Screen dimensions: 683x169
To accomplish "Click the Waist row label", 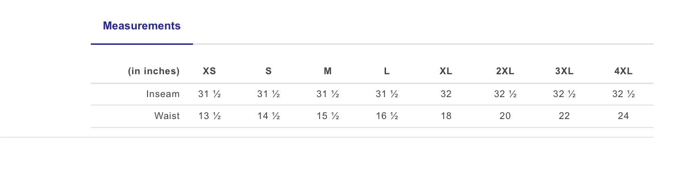I will 167,116.
